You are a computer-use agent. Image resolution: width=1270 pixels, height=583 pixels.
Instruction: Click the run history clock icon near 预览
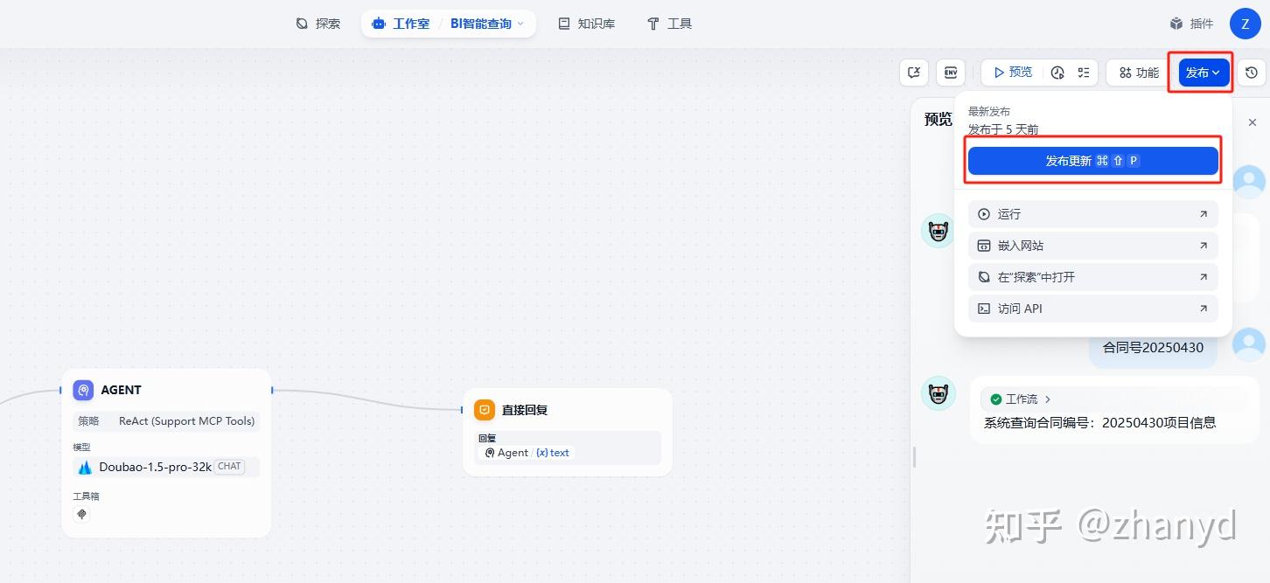pyautogui.click(x=1057, y=73)
